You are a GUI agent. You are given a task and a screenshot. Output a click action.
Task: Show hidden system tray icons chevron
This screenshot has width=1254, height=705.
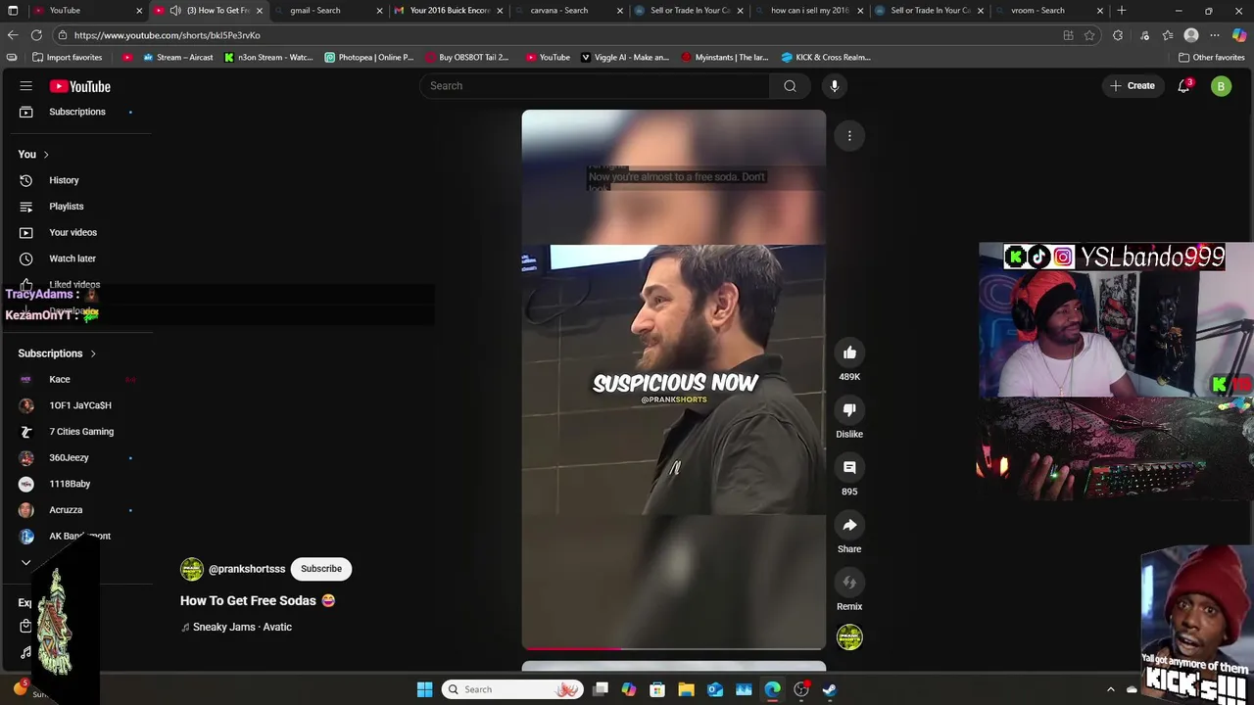pyautogui.click(x=1111, y=689)
